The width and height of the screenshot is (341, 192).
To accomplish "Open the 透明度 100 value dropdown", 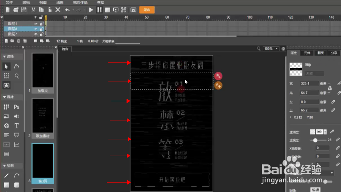I will (x=325, y=132).
